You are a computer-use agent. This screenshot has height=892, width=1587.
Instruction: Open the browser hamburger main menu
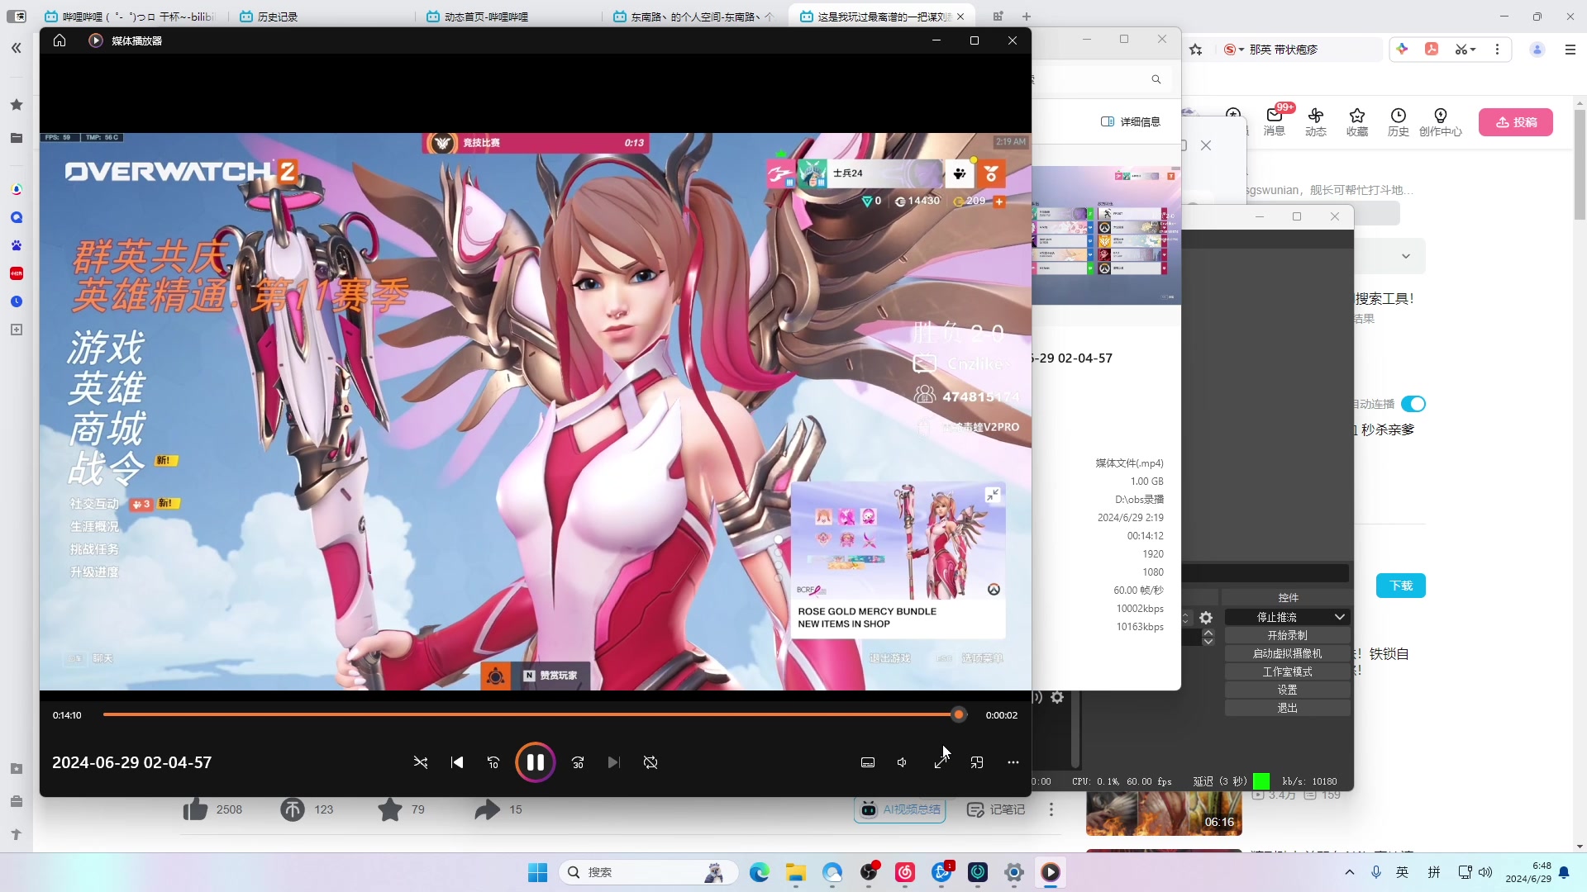pyautogui.click(x=1570, y=50)
